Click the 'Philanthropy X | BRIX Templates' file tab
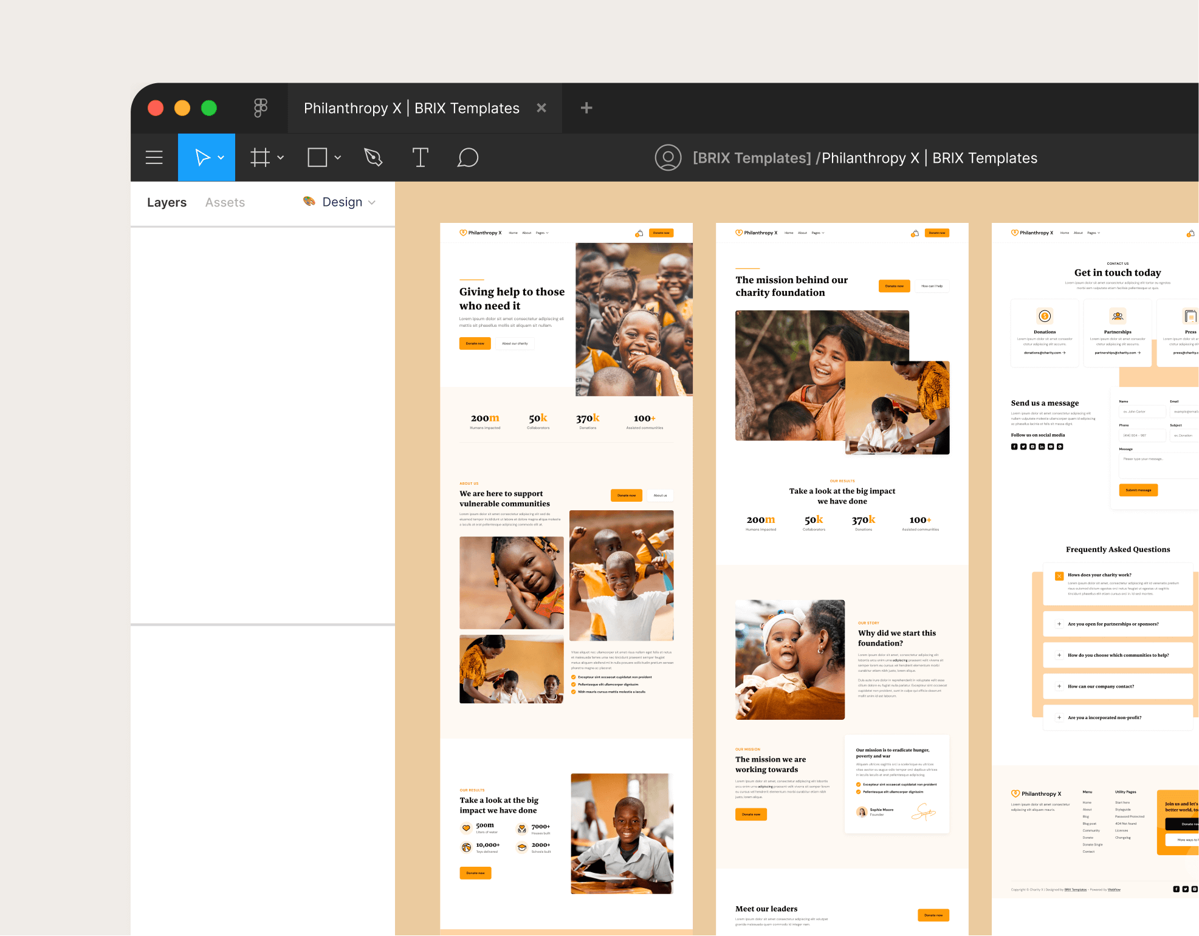 click(411, 108)
